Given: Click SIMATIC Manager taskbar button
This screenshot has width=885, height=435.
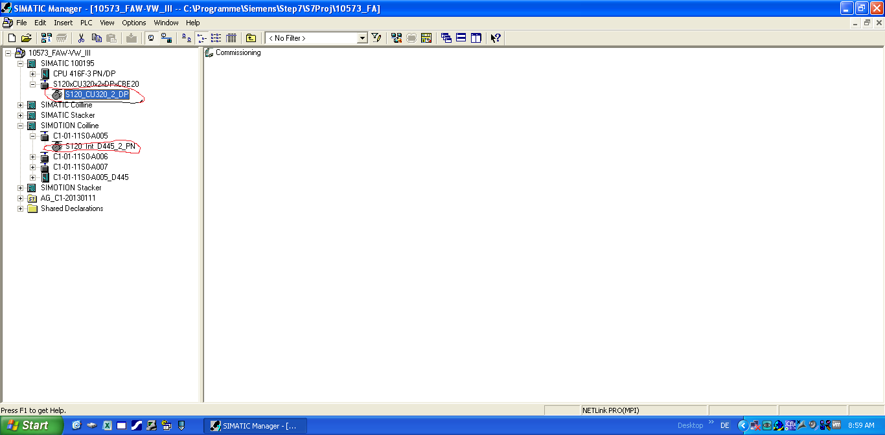Looking at the screenshot, I should tap(255, 425).
